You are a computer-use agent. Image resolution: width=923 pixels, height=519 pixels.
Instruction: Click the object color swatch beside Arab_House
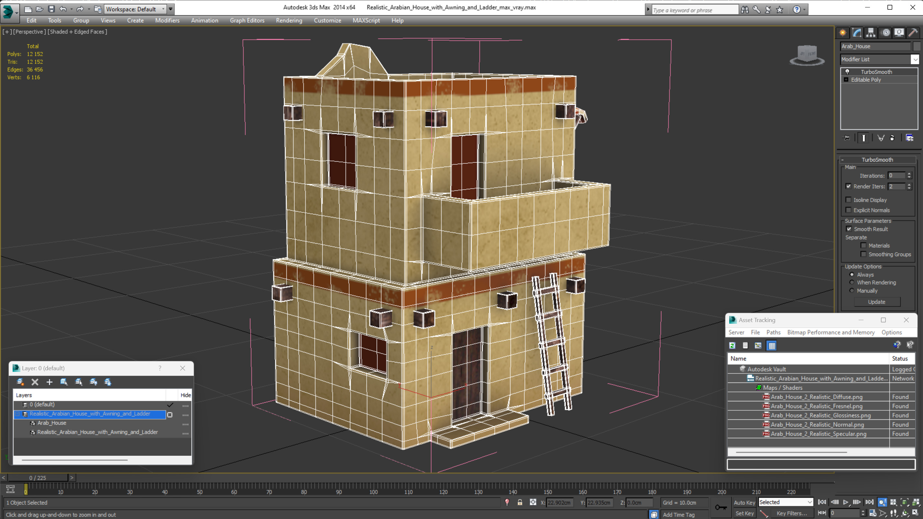pos(917,46)
